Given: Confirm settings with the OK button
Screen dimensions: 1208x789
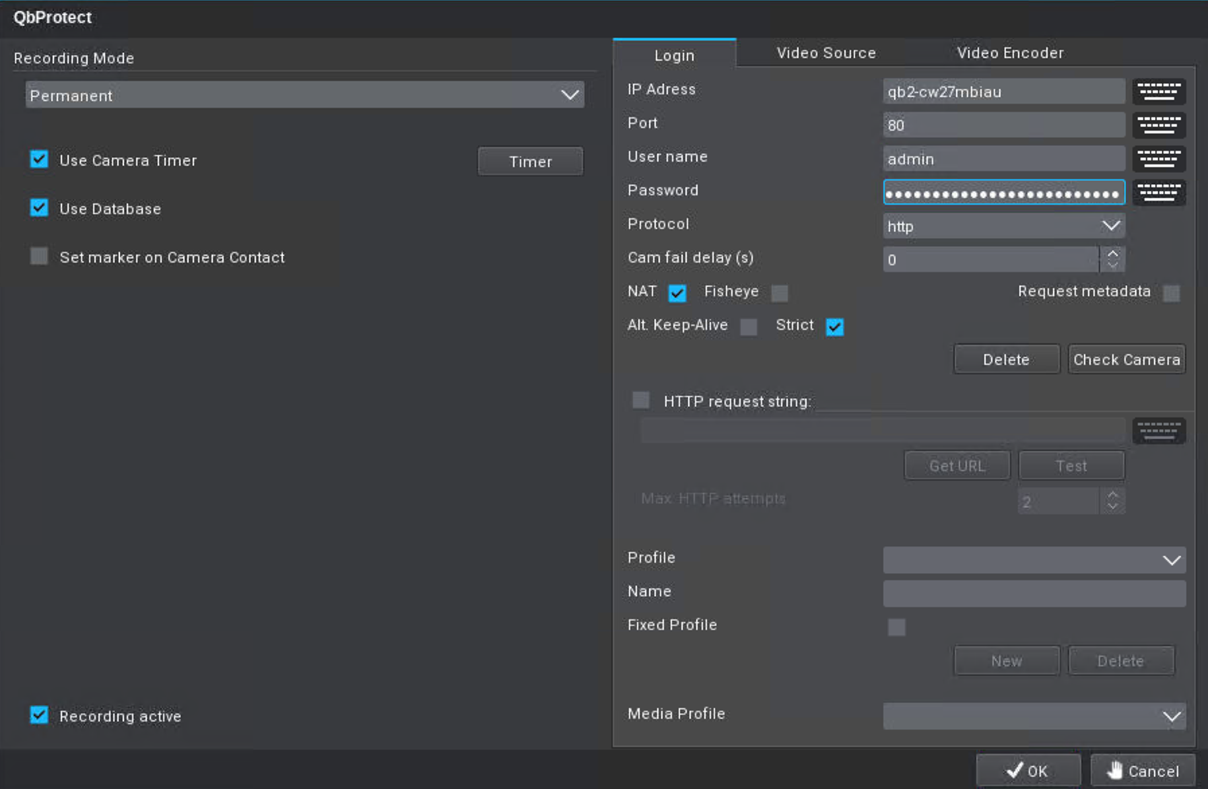Looking at the screenshot, I should click(x=1028, y=771).
